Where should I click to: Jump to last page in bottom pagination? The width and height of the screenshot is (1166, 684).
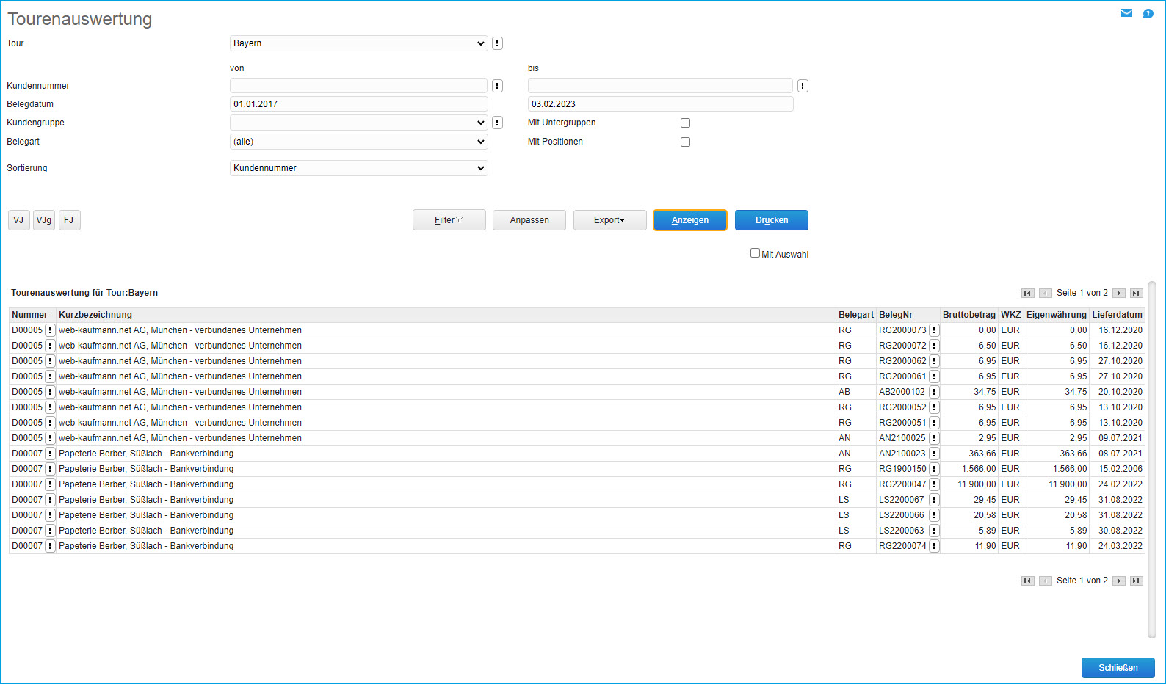(x=1136, y=581)
